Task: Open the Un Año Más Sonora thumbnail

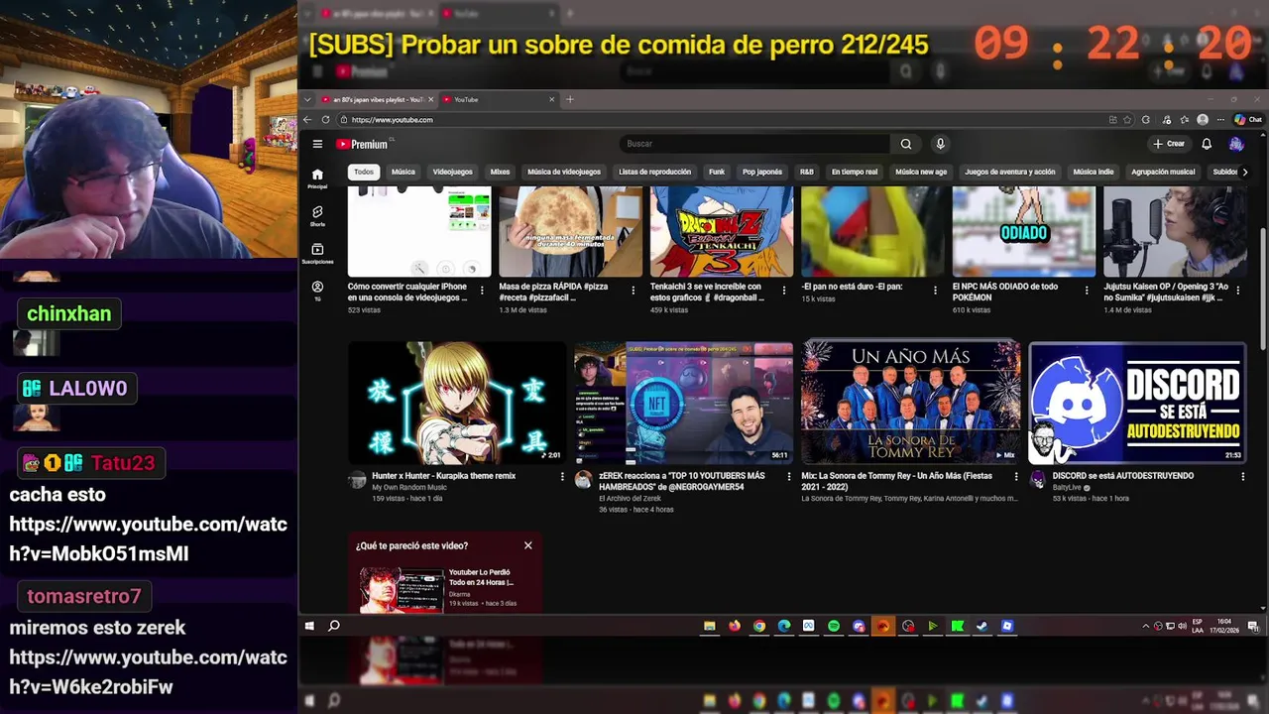Action: (910, 403)
